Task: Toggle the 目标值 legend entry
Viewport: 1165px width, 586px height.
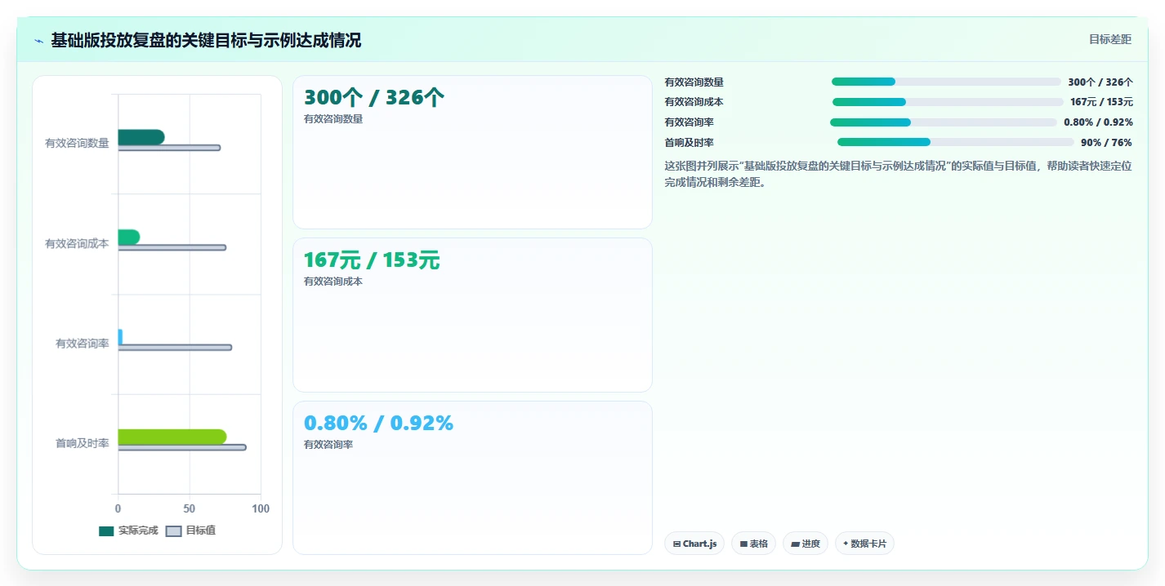Action: point(191,531)
